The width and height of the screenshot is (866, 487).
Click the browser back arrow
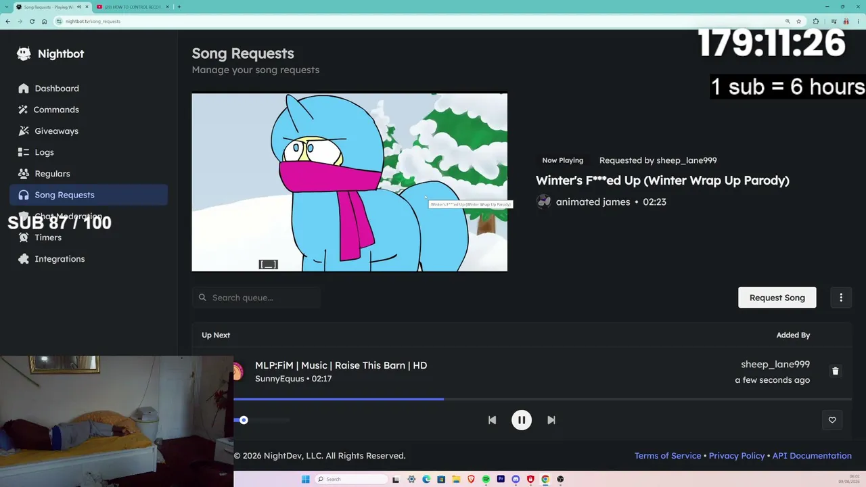[7, 21]
